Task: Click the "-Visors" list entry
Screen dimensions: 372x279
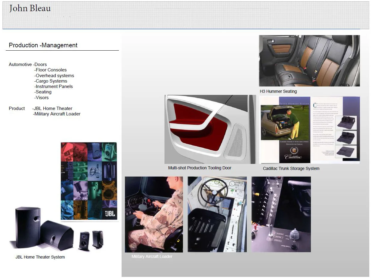Action: pos(41,98)
